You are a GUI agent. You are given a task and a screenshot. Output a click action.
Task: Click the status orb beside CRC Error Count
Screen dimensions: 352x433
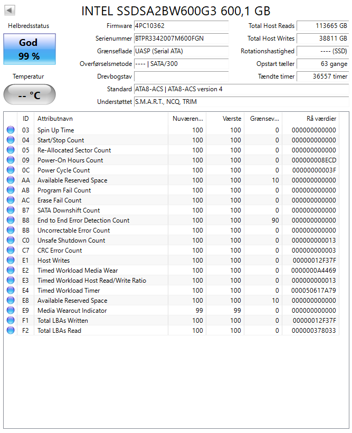[x=11, y=251]
